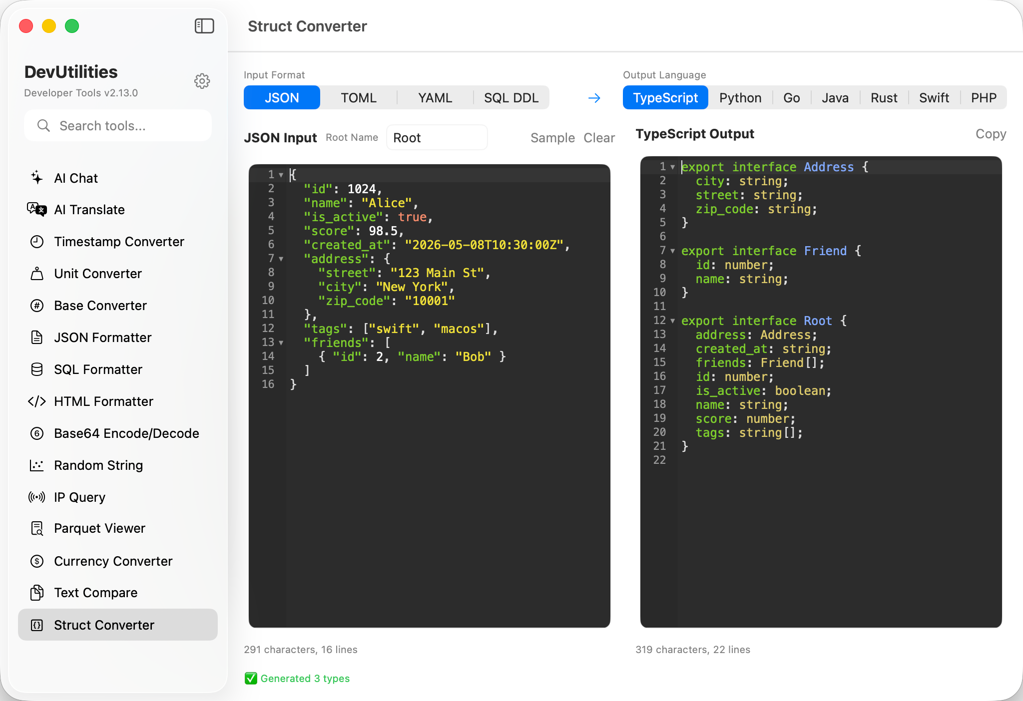Click the "Struct Converter" page title

pos(307,26)
